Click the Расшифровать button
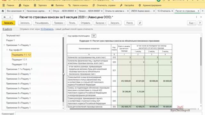205x115 pixels. [x=42, y=23]
